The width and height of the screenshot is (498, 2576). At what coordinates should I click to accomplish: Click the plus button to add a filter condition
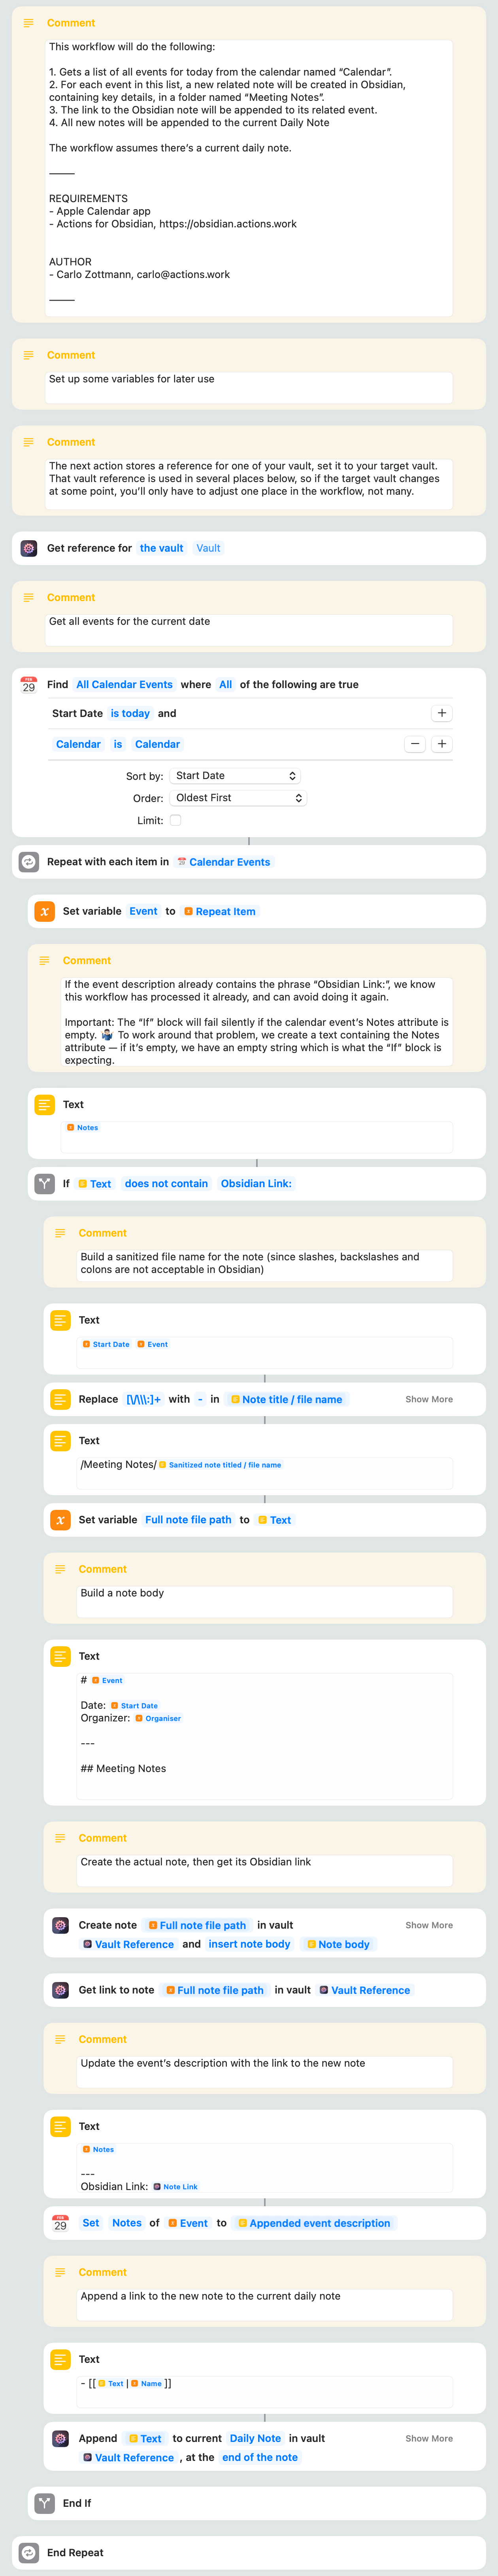[441, 713]
